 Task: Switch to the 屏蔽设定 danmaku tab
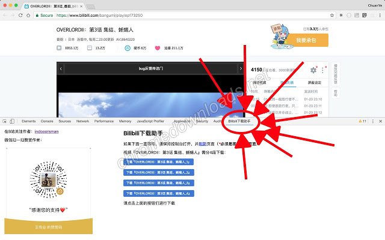[315, 83]
